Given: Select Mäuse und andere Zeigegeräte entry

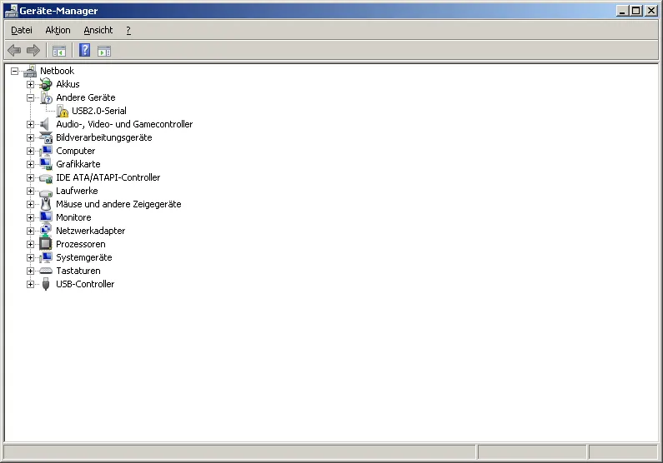Looking at the screenshot, I should point(118,204).
